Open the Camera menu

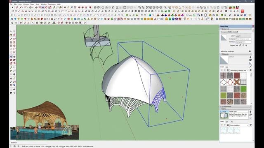pos(26,4)
